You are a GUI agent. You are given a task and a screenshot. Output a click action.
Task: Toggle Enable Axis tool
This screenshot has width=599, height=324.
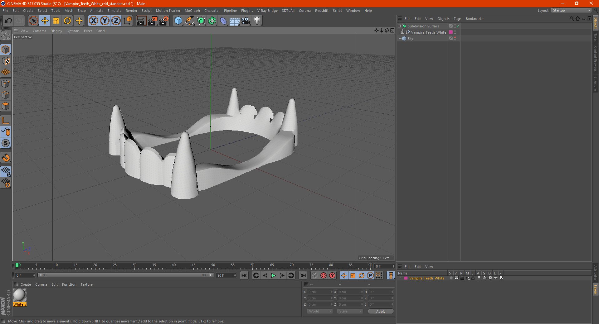6,121
